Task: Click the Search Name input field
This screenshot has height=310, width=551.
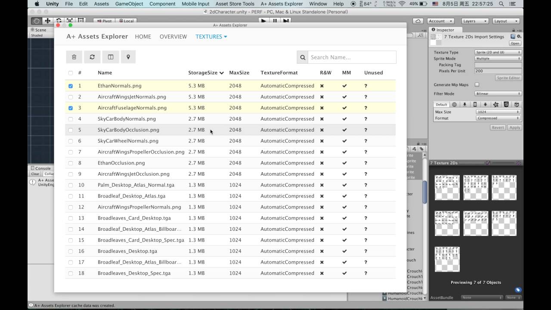Action: tap(352, 57)
